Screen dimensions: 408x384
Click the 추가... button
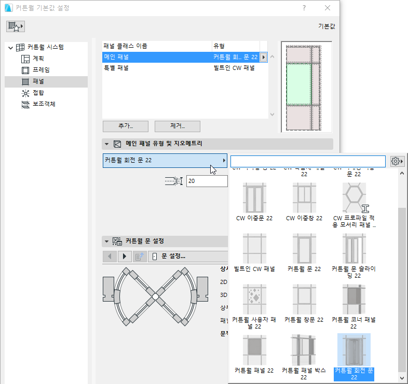pyautogui.click(x=126, y=126)
